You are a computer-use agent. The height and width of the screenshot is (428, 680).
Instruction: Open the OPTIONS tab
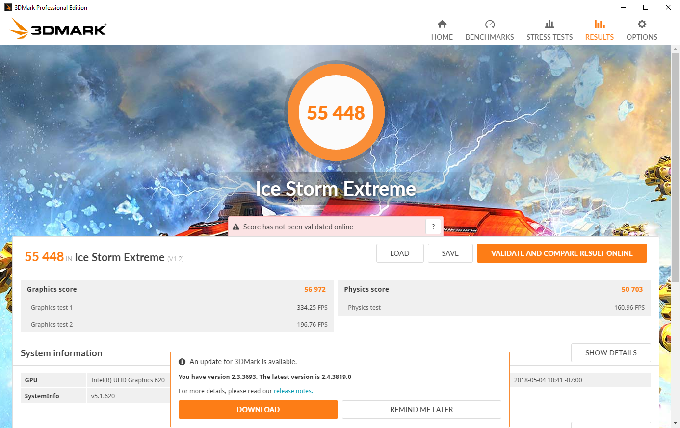[x=642, y=30]
